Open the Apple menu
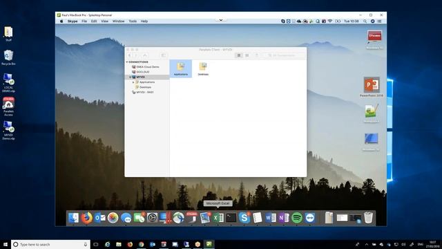The height and width of the screenshot is (249, 442). click(x=61, y=21)
